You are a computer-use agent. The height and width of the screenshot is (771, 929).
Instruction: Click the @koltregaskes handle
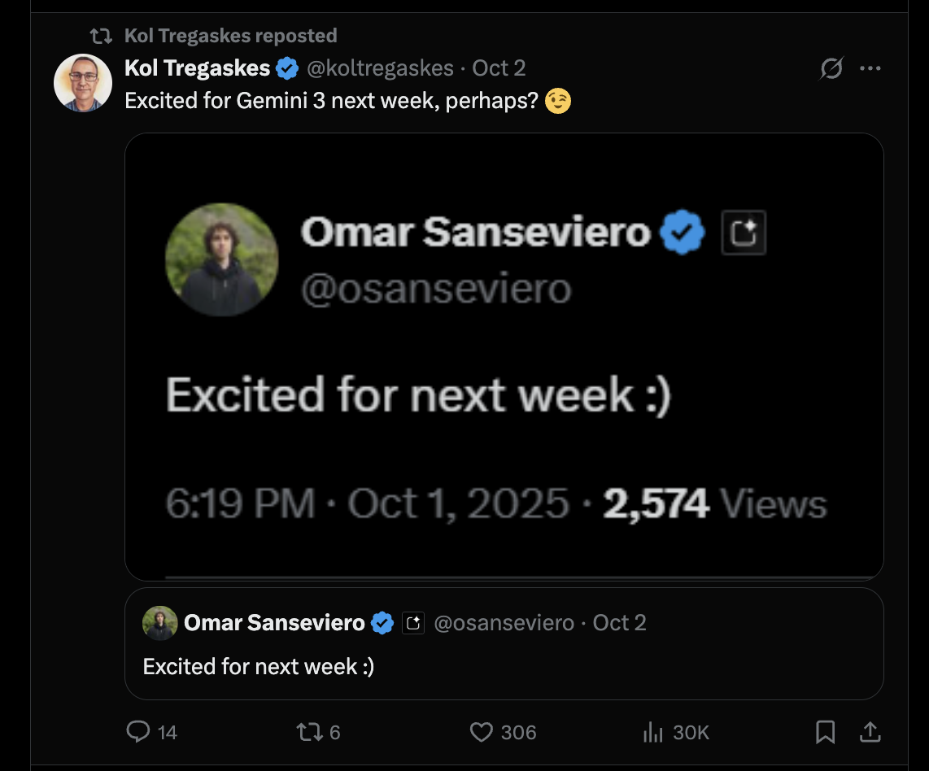(379, 68)
